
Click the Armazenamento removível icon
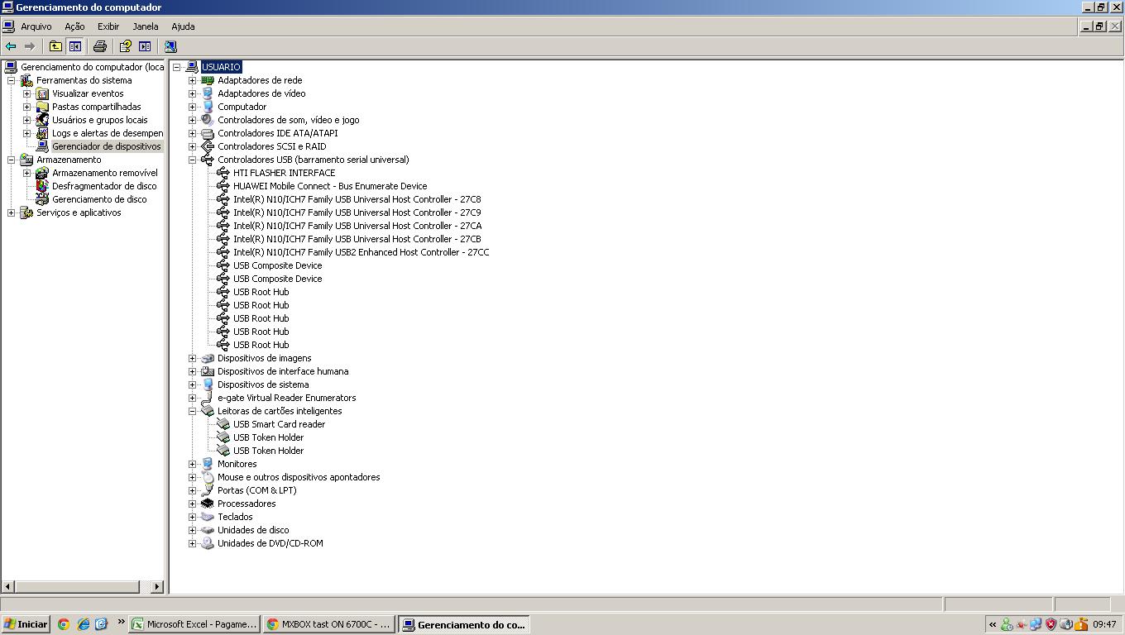(42, 173)
